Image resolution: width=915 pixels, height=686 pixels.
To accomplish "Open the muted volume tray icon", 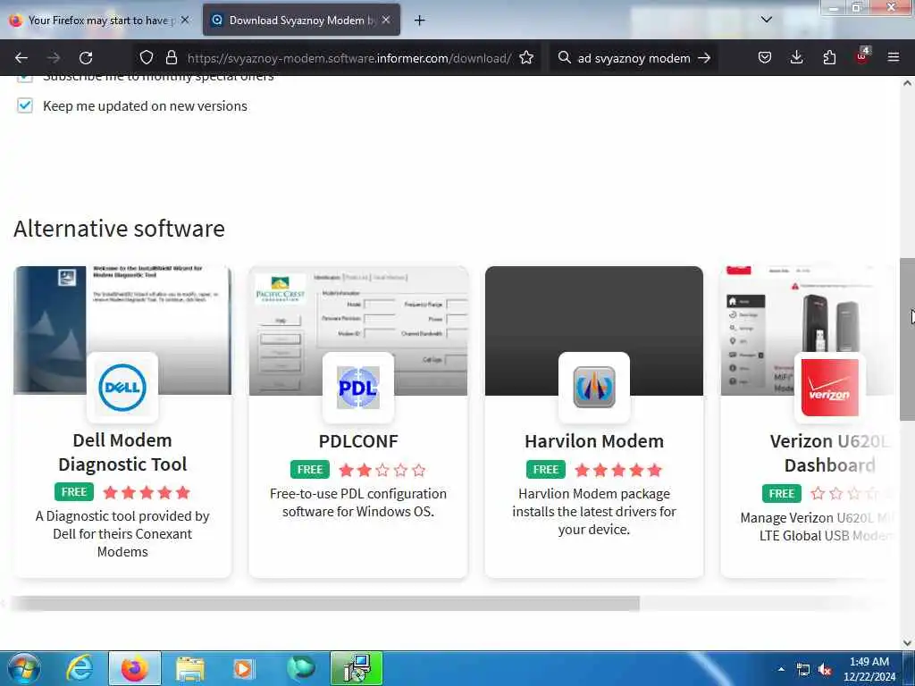I will 825,670.
